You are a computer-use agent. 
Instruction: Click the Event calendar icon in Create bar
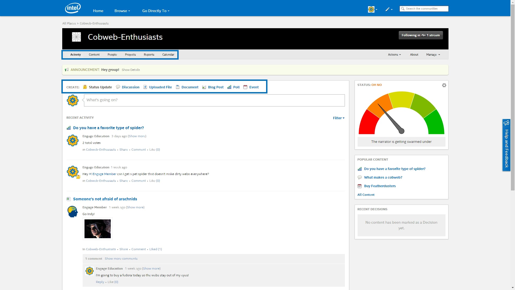pyautogui.click(x=245, y=87)
